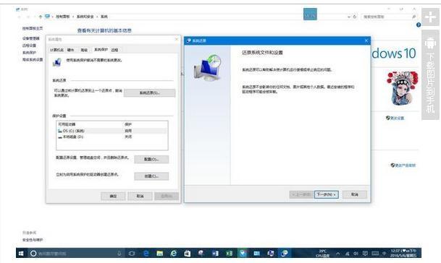Click 下一步(N) in System Restore wizard
The image size is (441, 263).
tap(327, 194)
